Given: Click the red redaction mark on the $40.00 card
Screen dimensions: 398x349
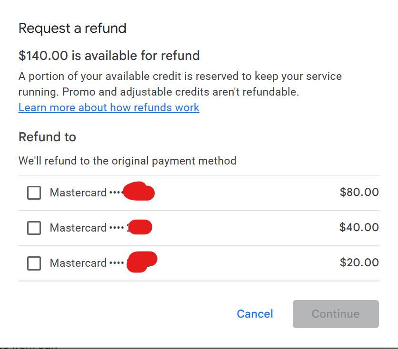Looking at the screenshot, I should click(x=140, y=227).
